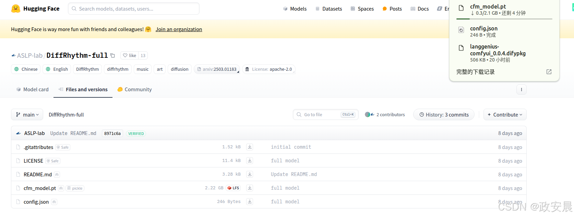This screenshot has width=574, height=217.
Task: Click the diffusion tag
Action: click(180, 69)
